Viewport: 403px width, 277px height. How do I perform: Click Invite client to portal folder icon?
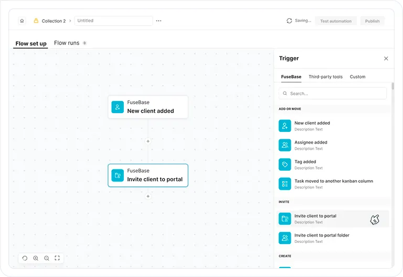click(x=285, y=238)
